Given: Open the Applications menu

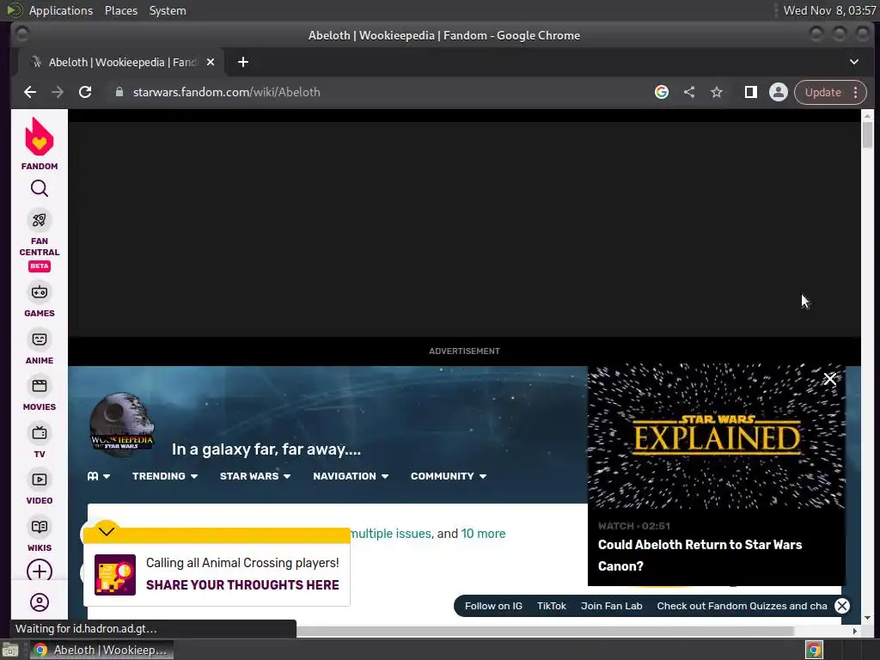Looking at the screenshot, I should 61,10.
